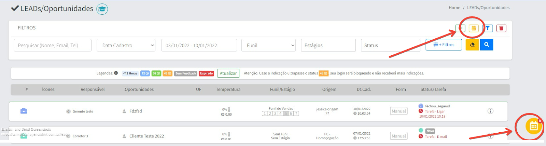Click the blue magnifier search button
Screen dimensions: 546x146
[486, 45]
